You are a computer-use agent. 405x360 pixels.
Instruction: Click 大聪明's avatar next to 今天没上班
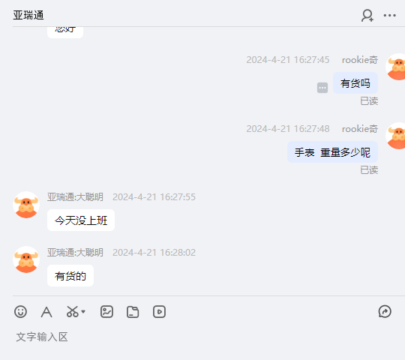click(x=26, y=205)
